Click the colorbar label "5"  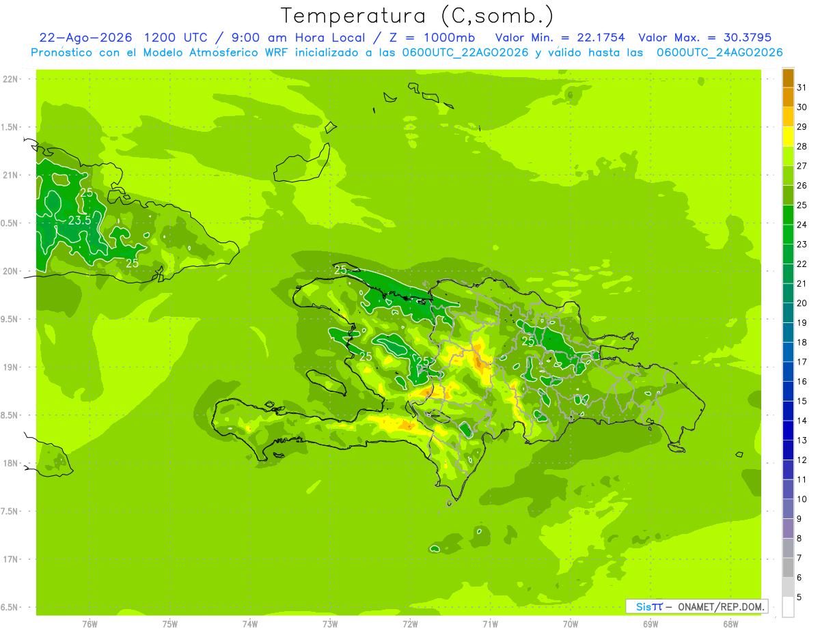(799, 597)
